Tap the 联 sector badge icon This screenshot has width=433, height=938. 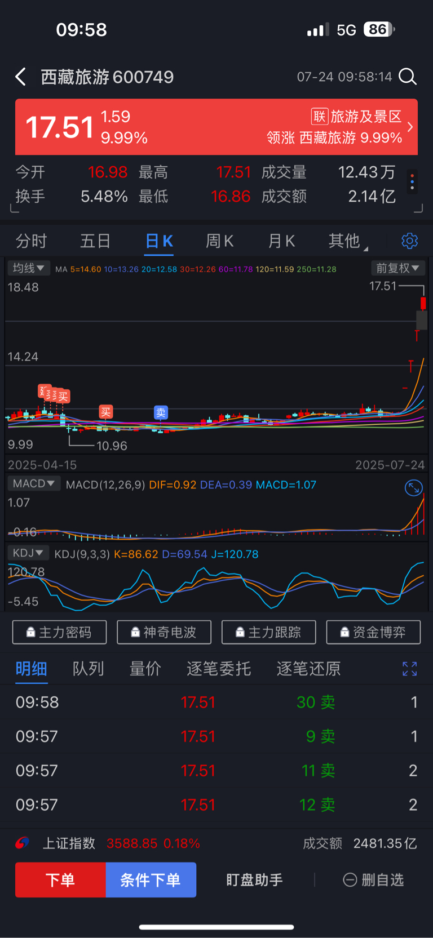point(320,117)
